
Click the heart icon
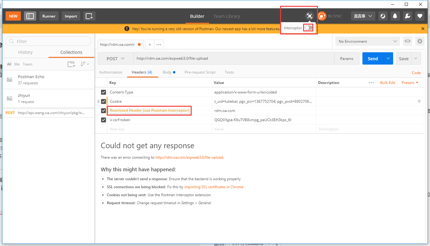420,16
